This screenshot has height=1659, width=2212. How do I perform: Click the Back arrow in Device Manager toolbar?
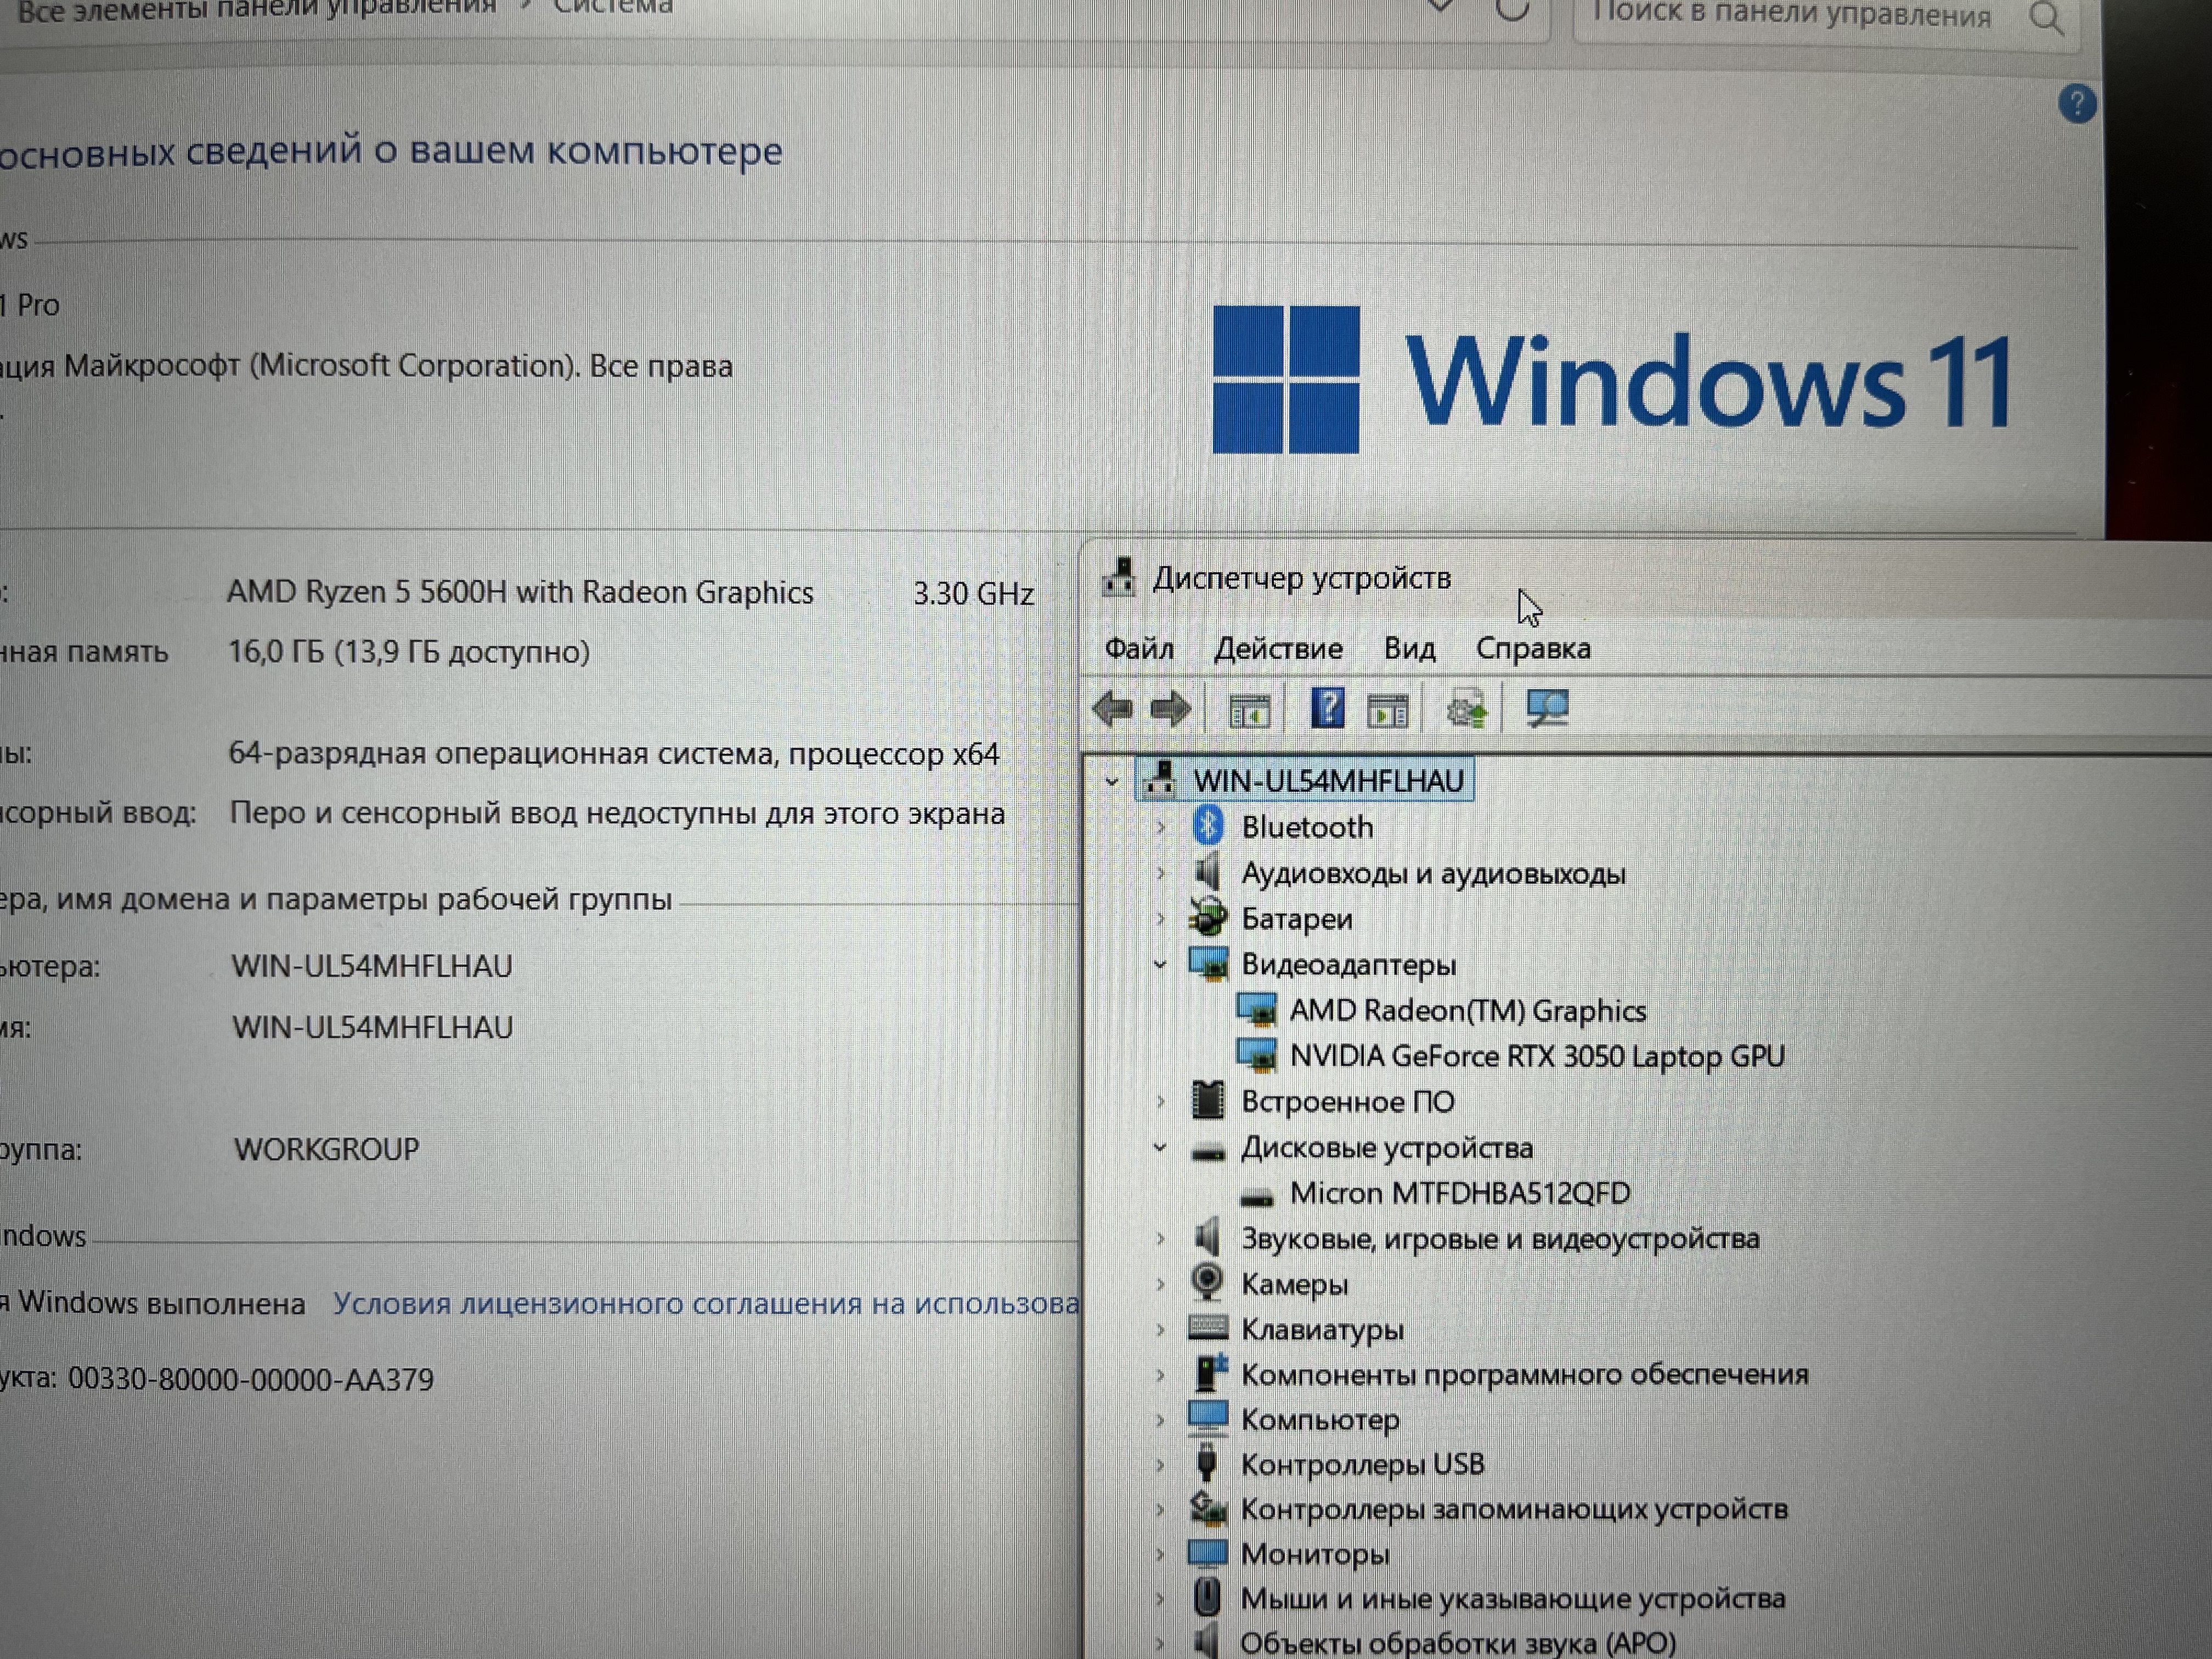(1113, 710)
